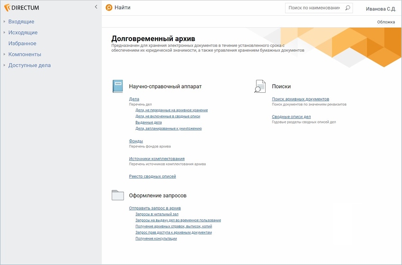
Task: Open Поиск архивных документов link
Action: click(x=300, y=99)
